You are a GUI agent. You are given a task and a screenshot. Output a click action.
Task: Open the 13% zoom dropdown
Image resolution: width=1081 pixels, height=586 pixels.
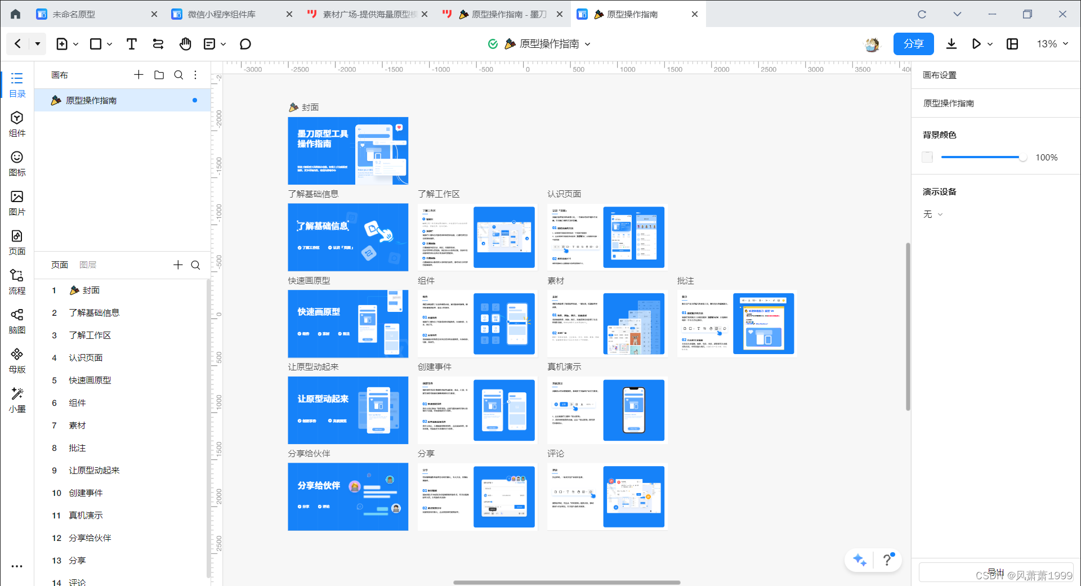[1052, 44]
